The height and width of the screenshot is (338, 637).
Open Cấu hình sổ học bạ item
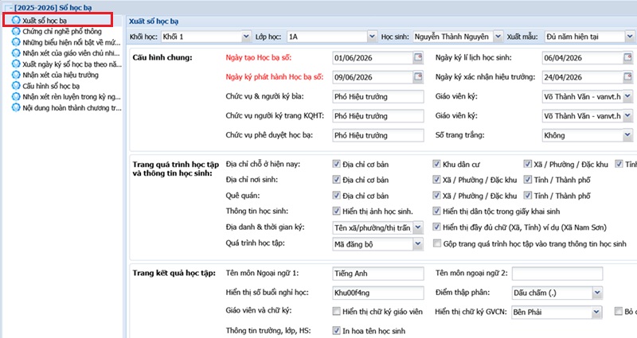51,86
